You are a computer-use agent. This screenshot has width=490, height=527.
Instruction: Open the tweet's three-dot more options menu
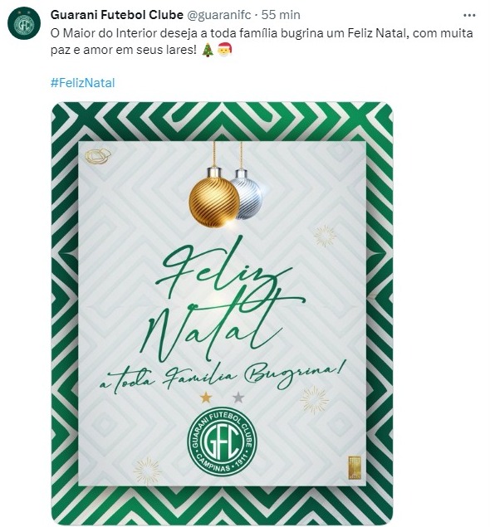point(469,16)
